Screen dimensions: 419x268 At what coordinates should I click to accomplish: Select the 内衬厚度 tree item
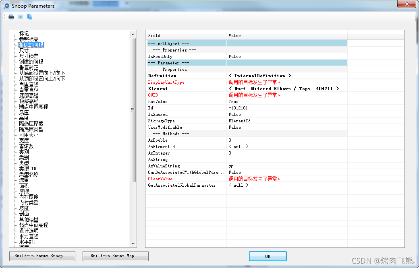[x=29, y=197]
